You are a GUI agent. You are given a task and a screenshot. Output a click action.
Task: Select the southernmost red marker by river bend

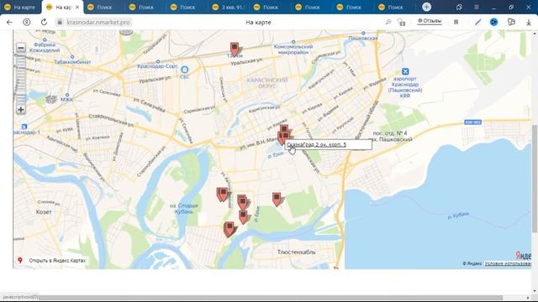[229, 229]
